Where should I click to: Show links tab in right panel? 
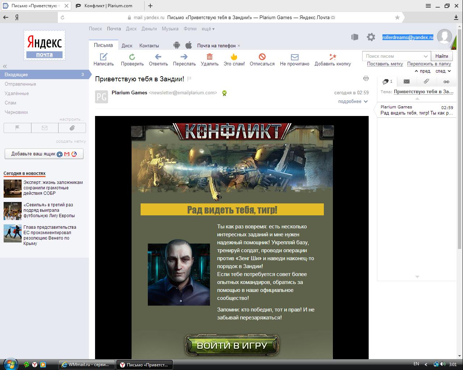click(x=446, y=82)
